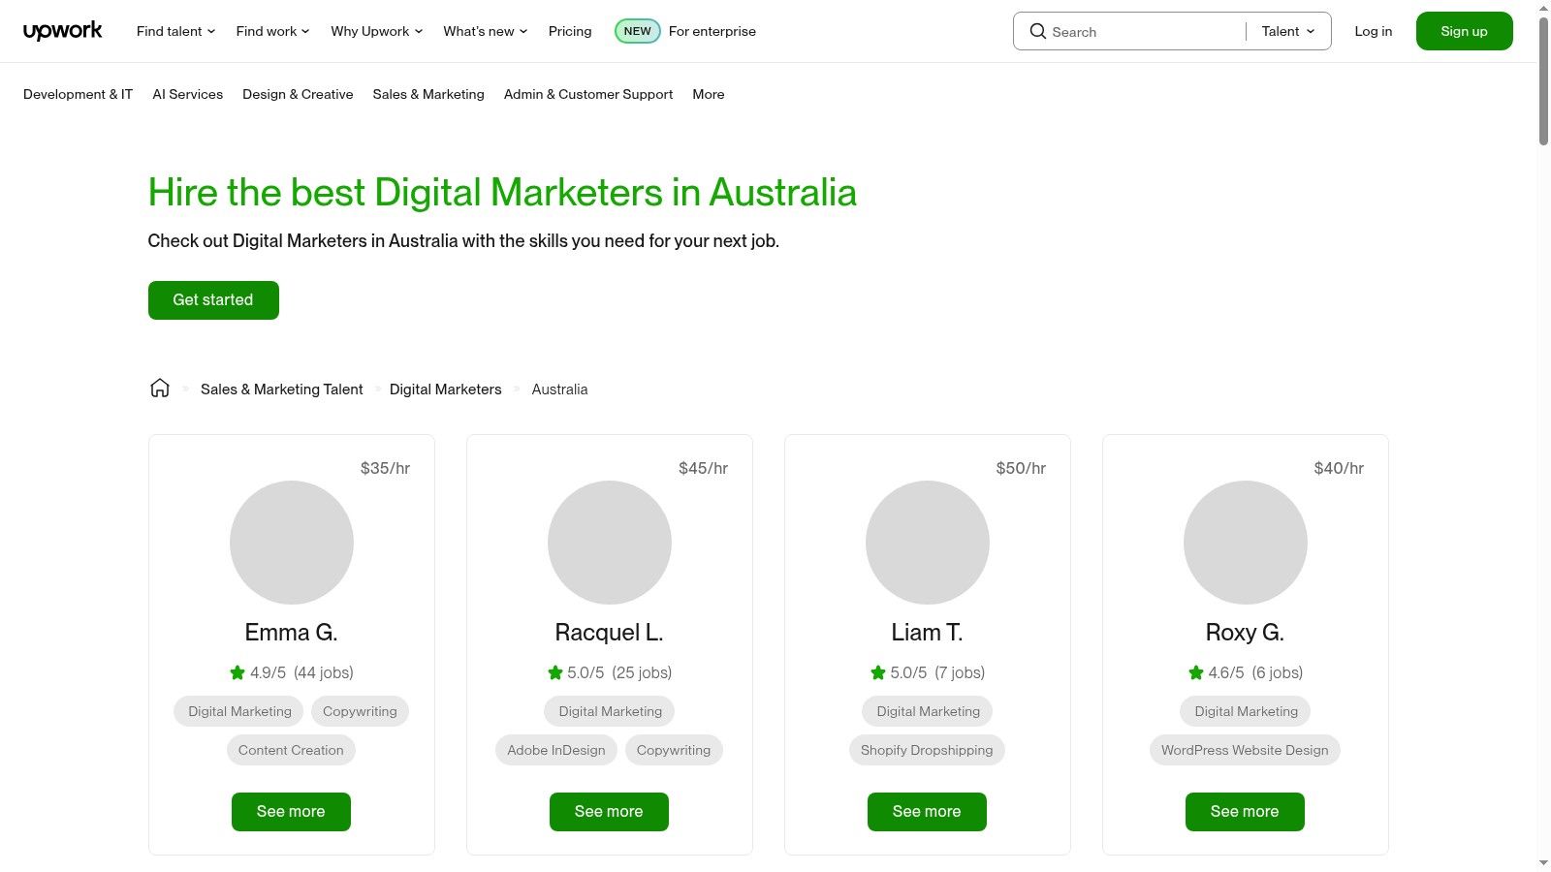
Task: Click the Shopify Dropshipping skill tag
Action: coord(927,750)
